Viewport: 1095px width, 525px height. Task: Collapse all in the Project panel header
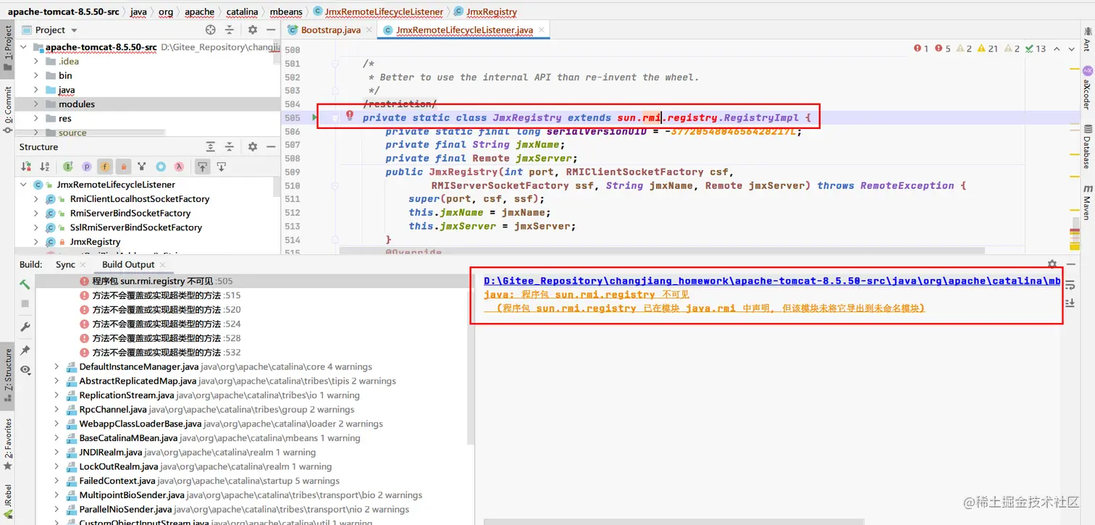230,30
